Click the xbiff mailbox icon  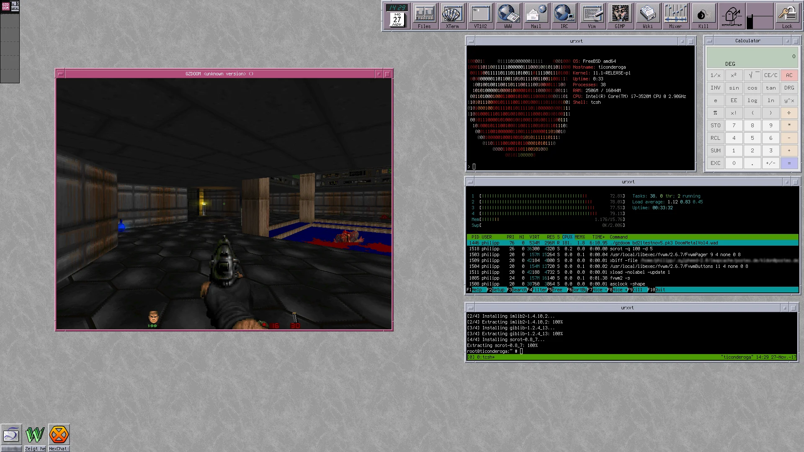(x=732, y=16)
